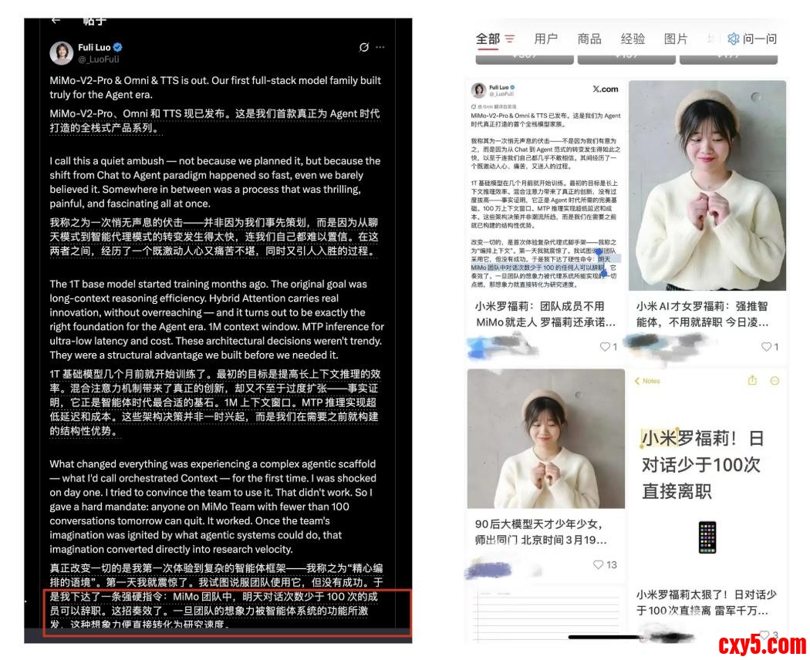
Task: Click the paragraph 'What changed everything was experiencing'
Action: click(213, 507)
